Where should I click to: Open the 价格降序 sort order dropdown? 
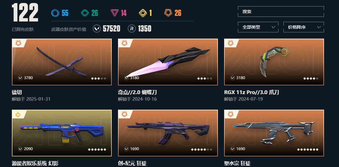point(303,27)
